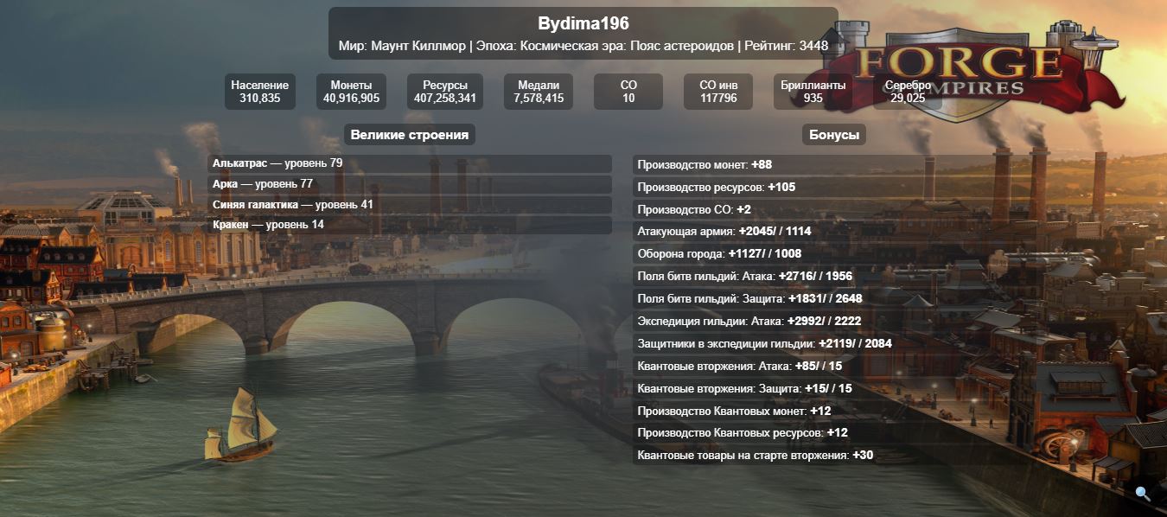Click the Кракен level 14 row
Viewport: 1167px width, 517px height.
411,225
